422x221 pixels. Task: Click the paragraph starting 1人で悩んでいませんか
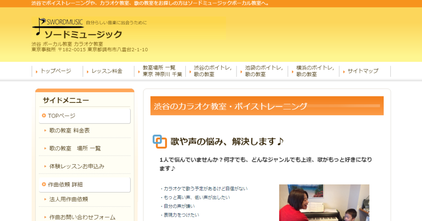266,164
